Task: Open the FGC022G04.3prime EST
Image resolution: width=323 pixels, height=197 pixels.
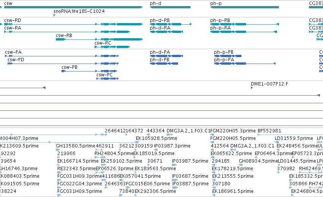Action: point(79,184)
